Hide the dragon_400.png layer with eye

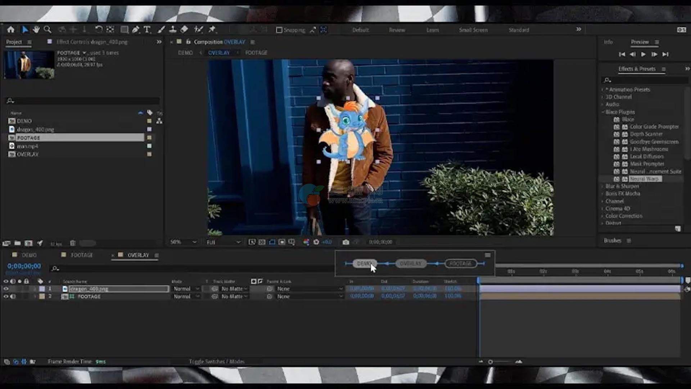point(6,289)
